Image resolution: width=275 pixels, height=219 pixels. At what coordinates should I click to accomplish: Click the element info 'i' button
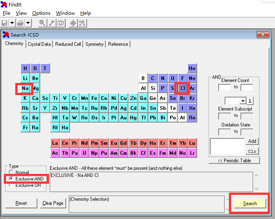pyautogui.click(x=250, y=101)
